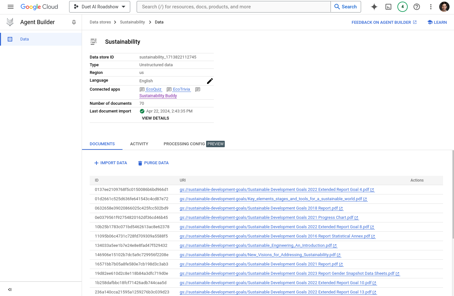Open the three-dot settings menu
This screenshot has height=296, width=454.
(431, 7)
